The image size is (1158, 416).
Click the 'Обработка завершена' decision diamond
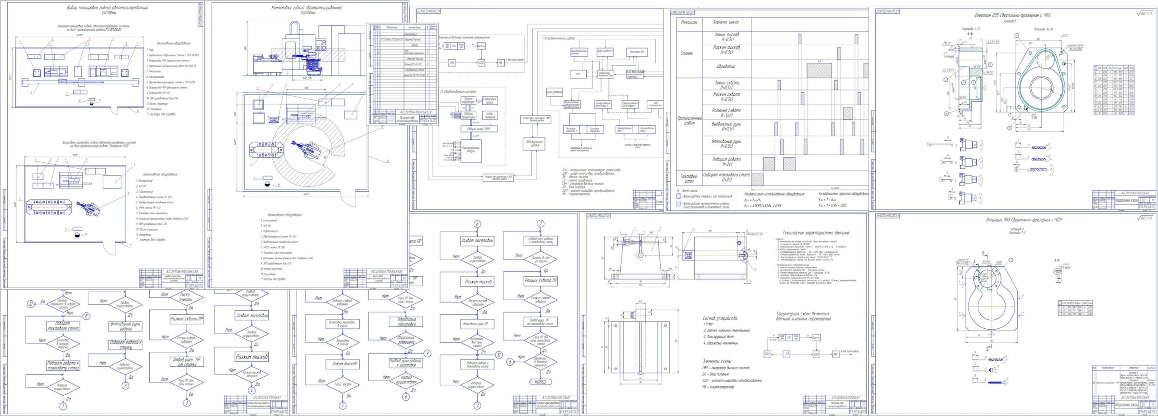click(406, 340)
